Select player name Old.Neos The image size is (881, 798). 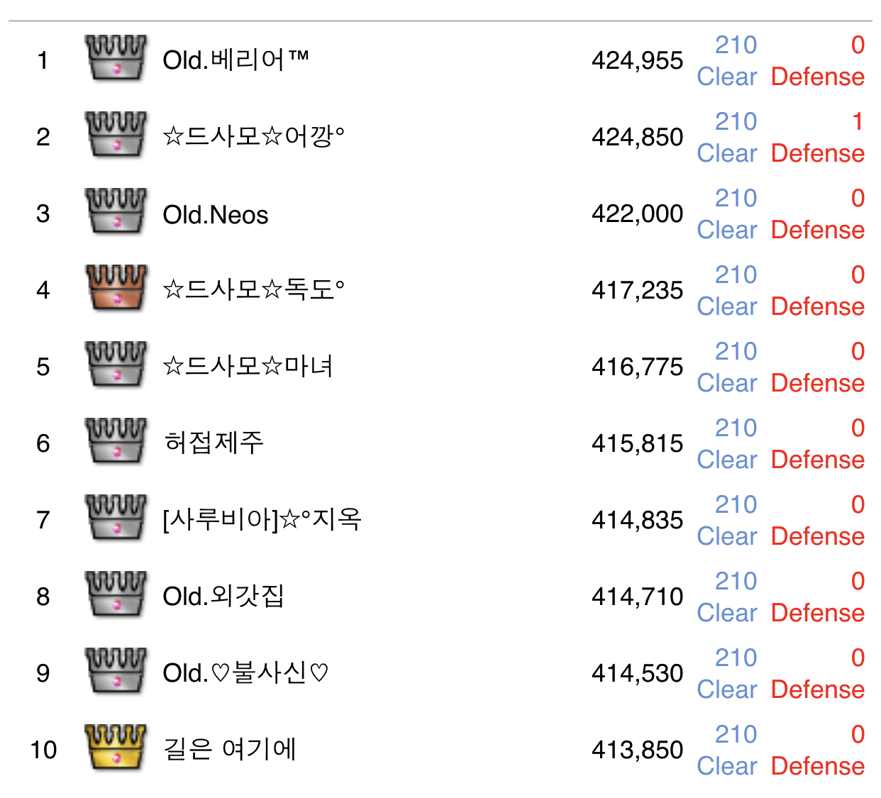click(216, 214)
